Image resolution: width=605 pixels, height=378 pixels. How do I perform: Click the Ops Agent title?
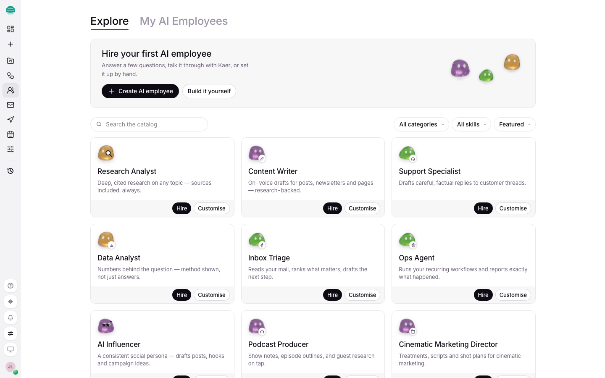[416, 258]
